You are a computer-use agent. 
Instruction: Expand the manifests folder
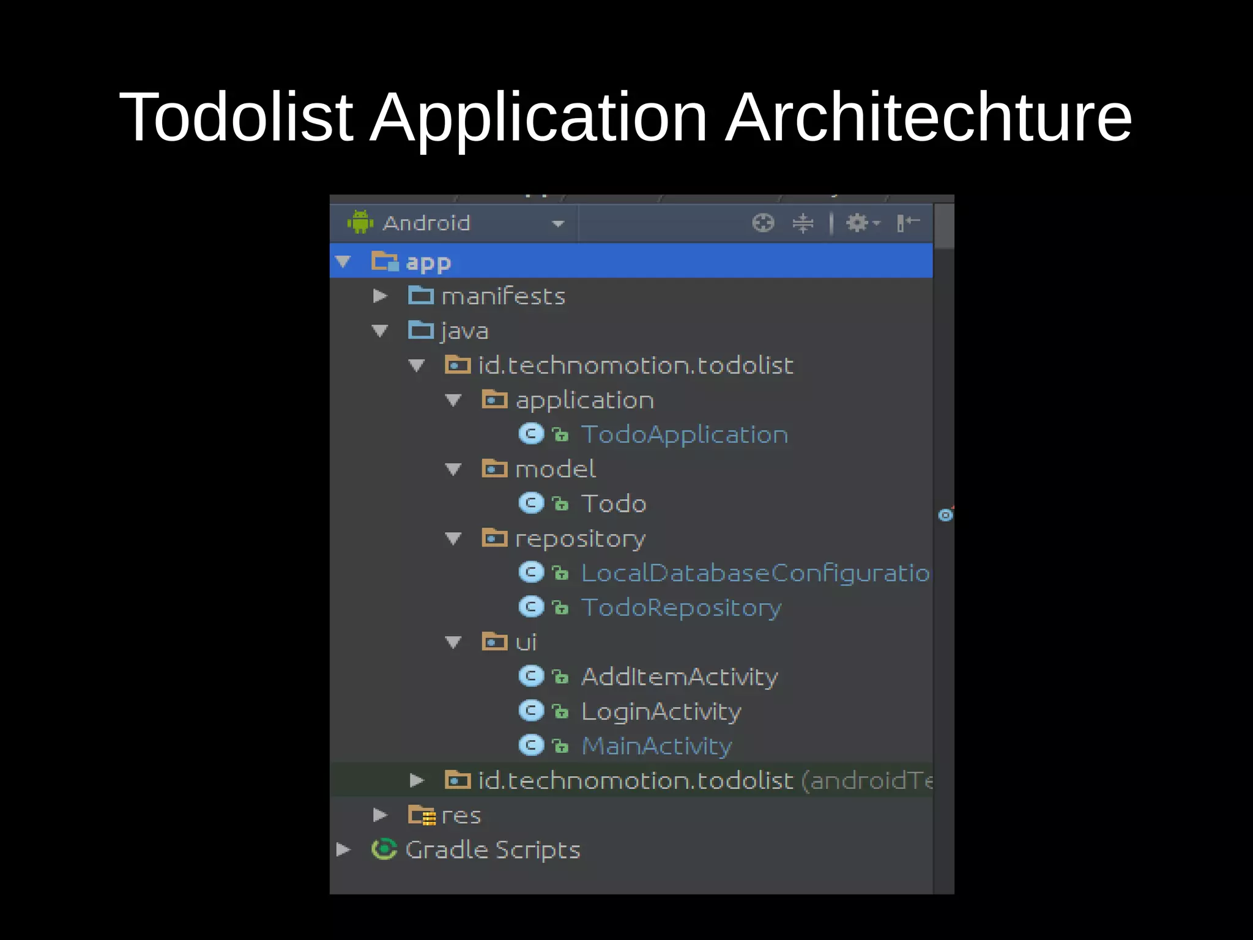(381, 296)
